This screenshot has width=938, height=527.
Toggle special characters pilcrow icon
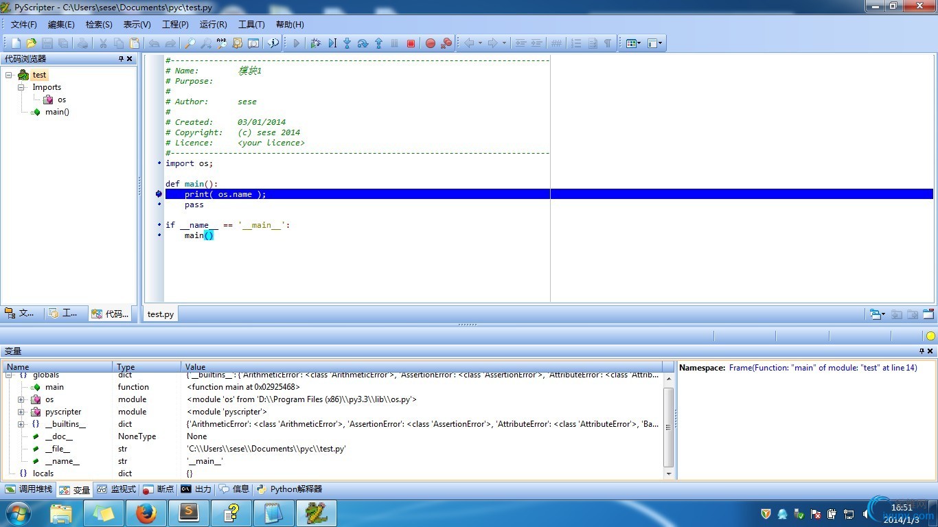click(608, 43)
